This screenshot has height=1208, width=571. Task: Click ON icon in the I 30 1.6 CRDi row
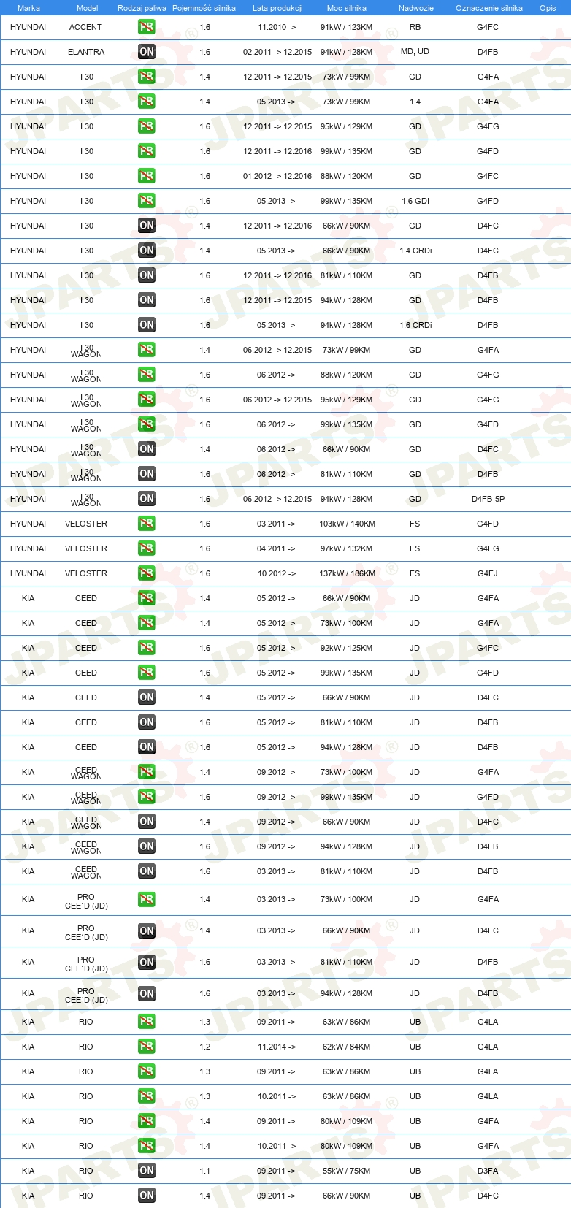pos(147,325)
